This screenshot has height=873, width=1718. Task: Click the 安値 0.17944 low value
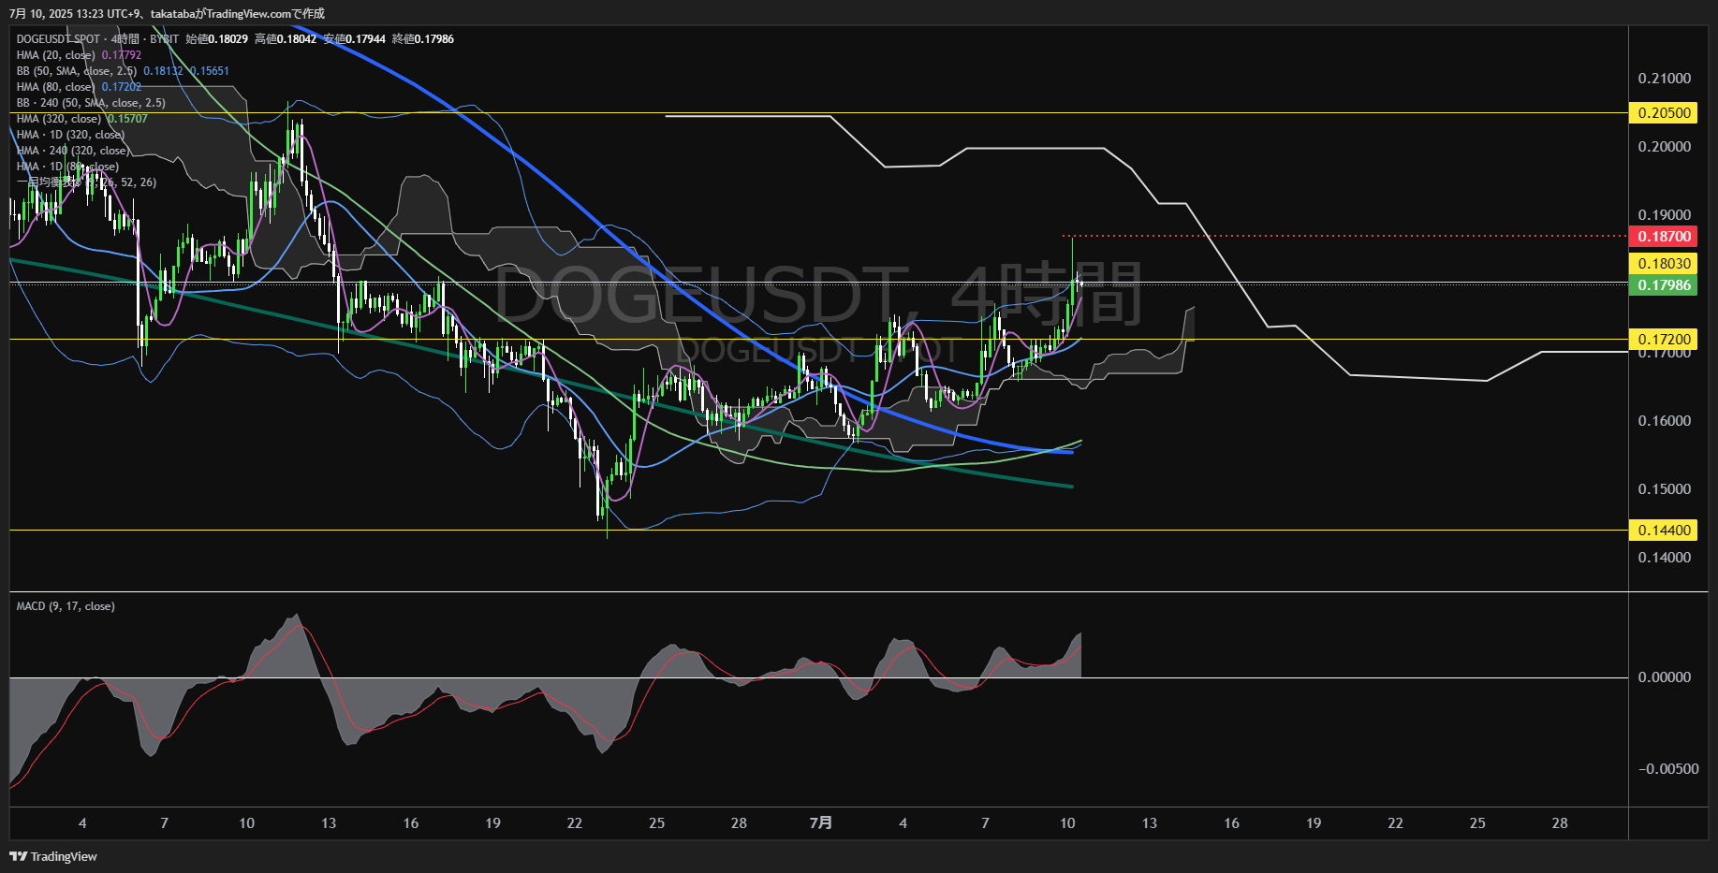coord(355,39)
